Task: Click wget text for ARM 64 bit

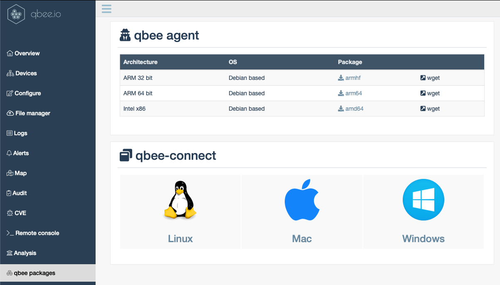Action: pos(433,93)
